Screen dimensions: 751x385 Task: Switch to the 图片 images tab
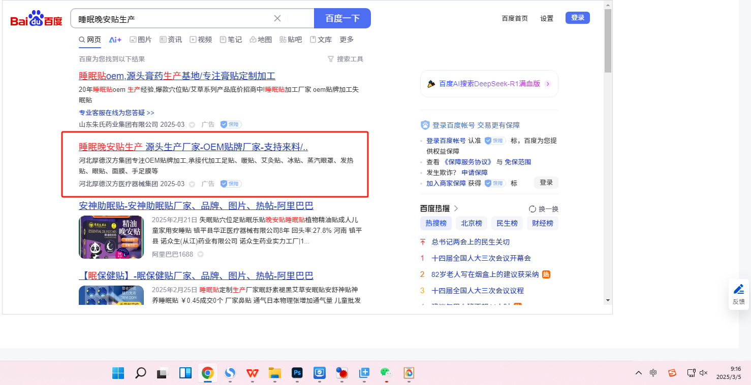[141, 40]
